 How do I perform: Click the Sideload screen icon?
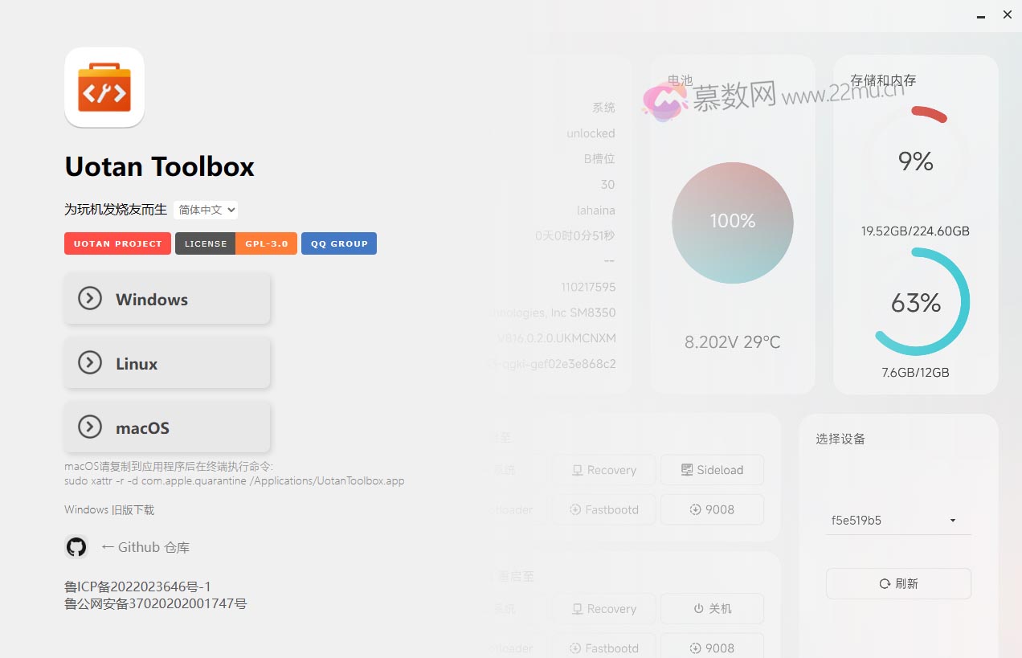pos(687,469)
